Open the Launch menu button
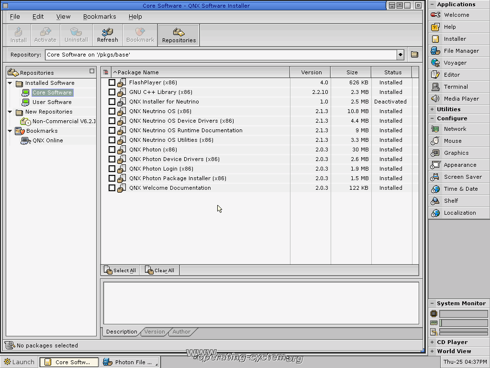Viewport: 490px width, 368px height. point(19,362)
